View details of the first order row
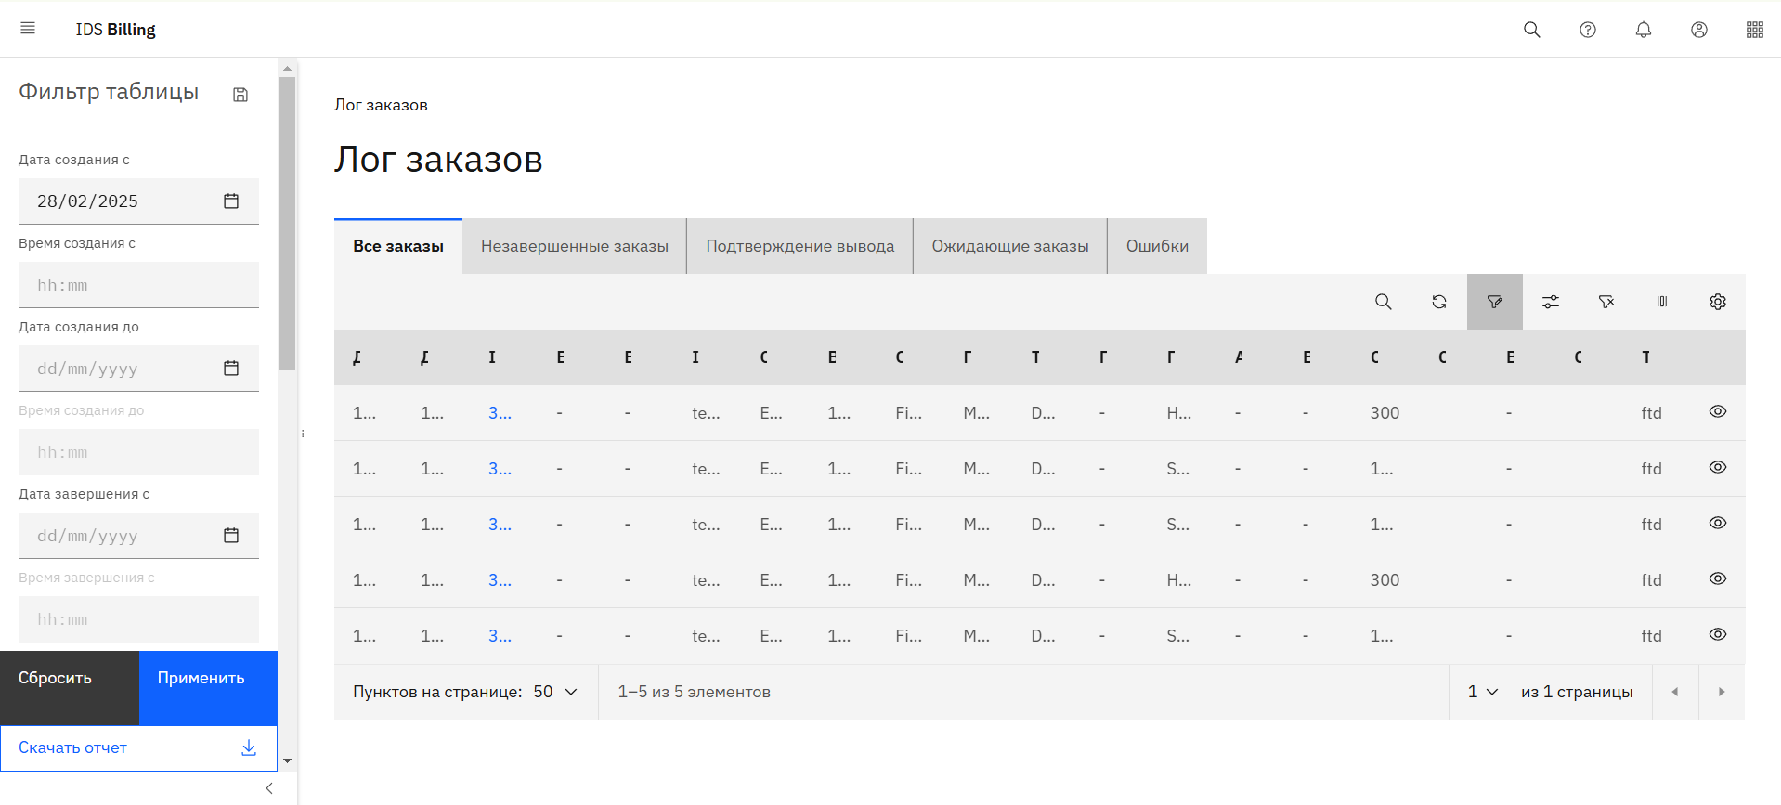 click(1718, 412)
